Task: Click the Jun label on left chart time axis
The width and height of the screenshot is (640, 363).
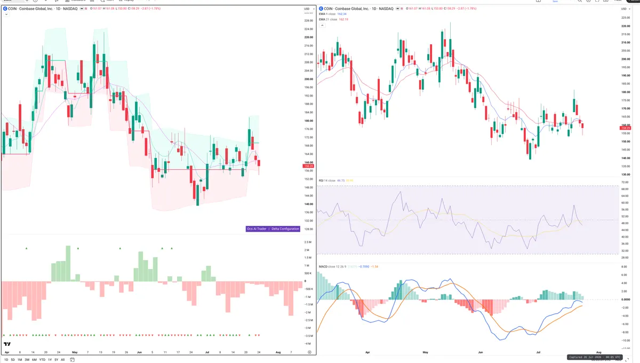Action: 139,352
